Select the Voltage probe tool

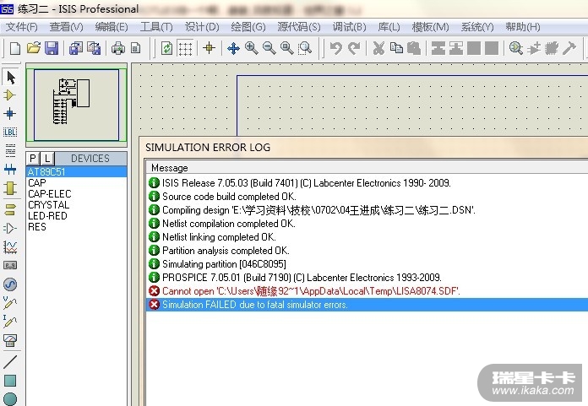[x=10, y=303]
